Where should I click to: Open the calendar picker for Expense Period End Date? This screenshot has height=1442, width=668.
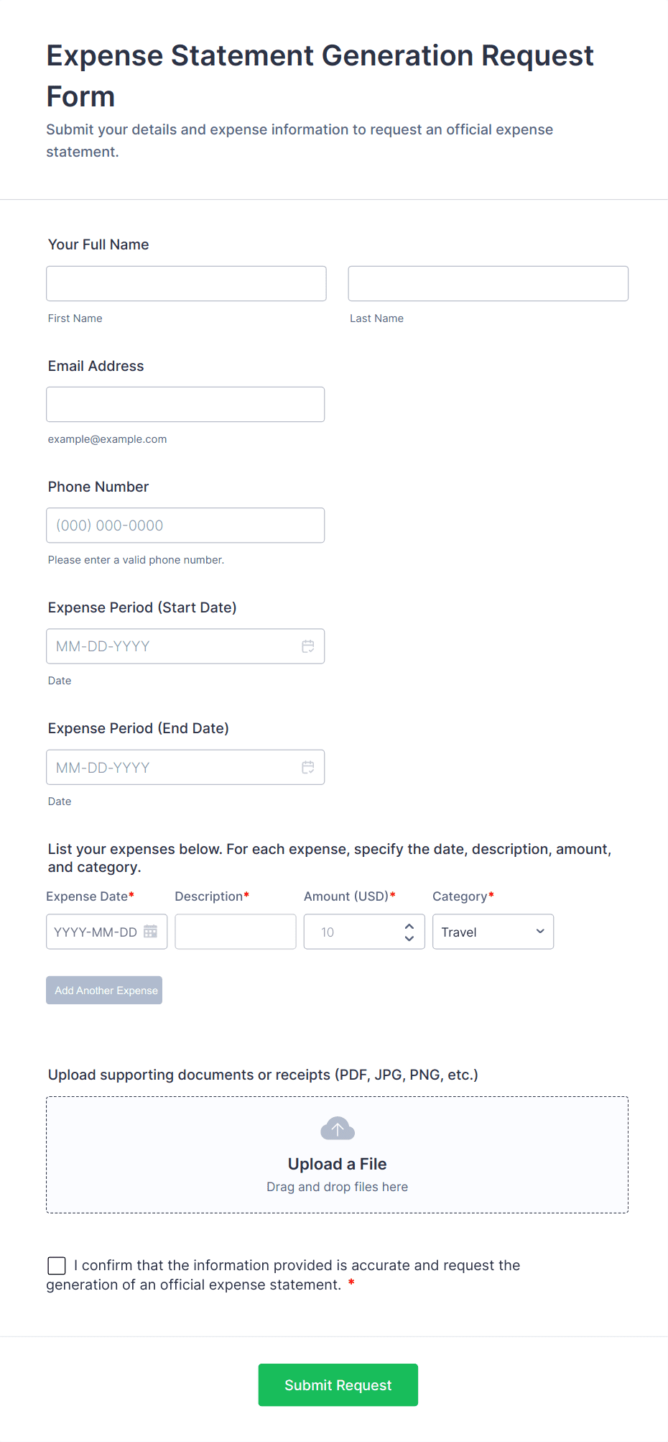click(308, 767)
